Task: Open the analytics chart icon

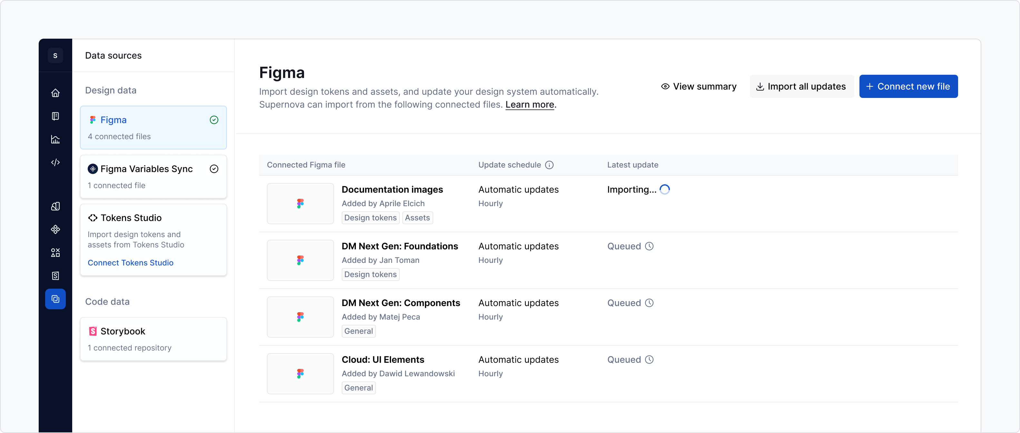Action: pyautogui.click(x=55, y=139)
